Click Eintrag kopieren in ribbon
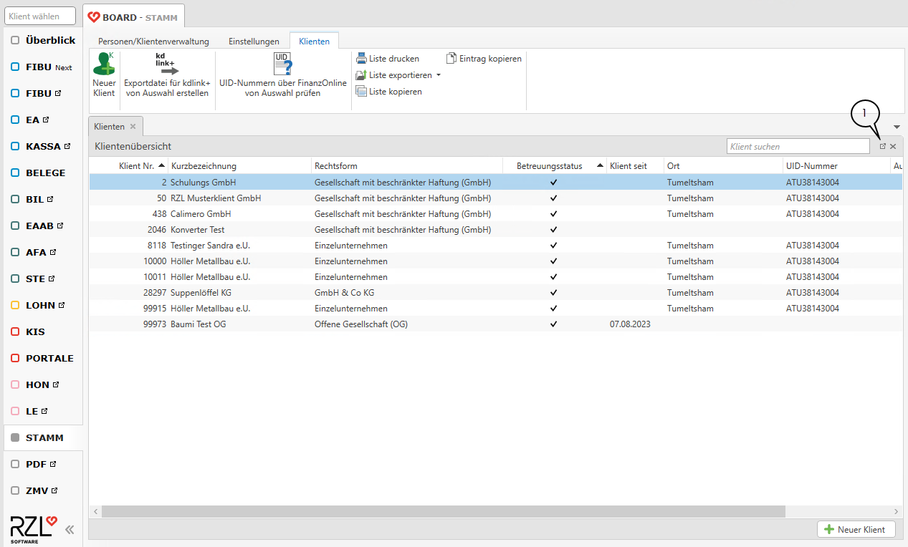The width and height of the screenshot is (908, 547). 484,59
